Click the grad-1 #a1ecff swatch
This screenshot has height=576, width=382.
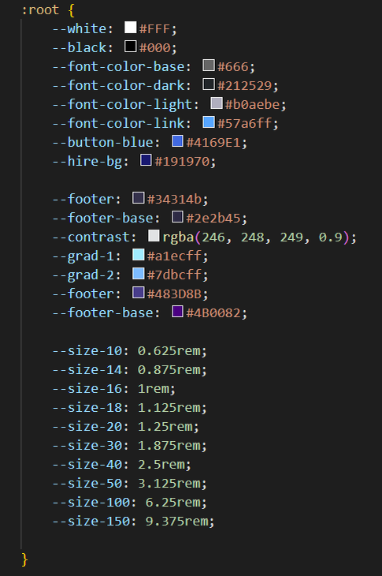(138, 255)
